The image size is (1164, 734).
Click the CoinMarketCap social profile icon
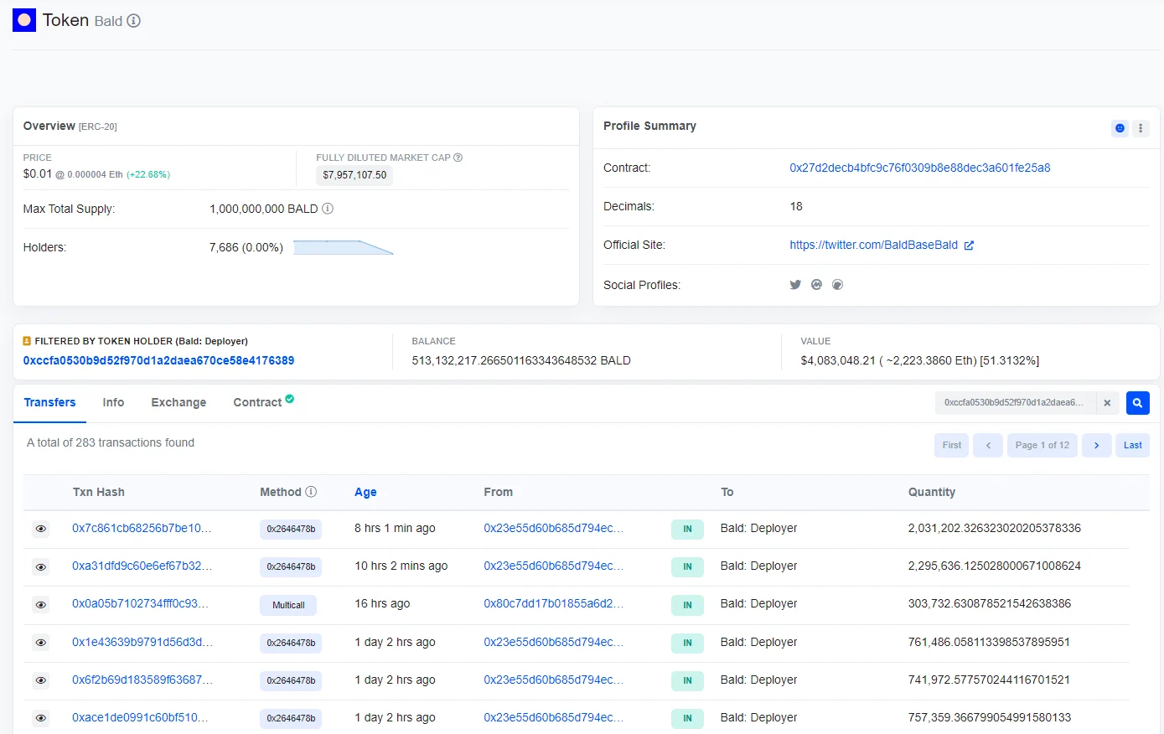[816, 285]
